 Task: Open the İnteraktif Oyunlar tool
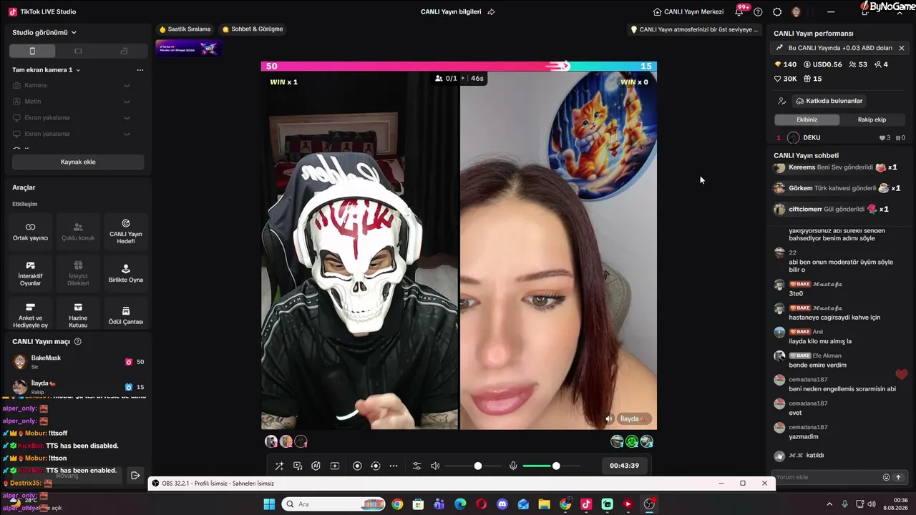[30, 273]
